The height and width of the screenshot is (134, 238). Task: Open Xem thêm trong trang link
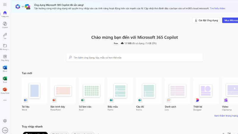(226, 116)
